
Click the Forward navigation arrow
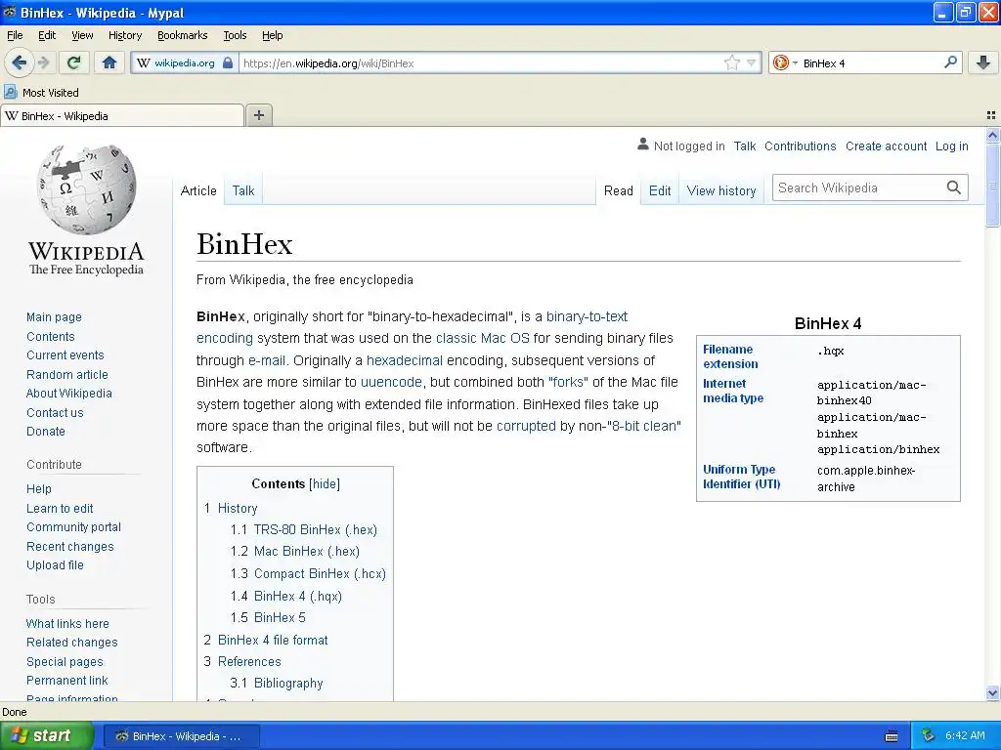(43, 62)
